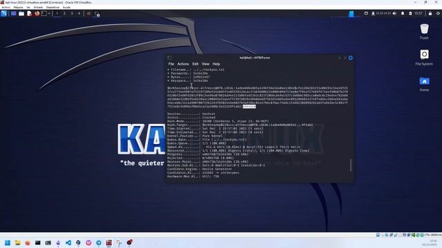Open the notifications bell icon
This screenshot has width=442, height=248.
[403, 14]
